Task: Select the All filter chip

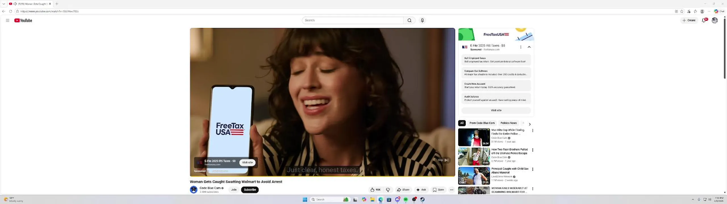Action: pyautogui.click(x=462, y=123)
